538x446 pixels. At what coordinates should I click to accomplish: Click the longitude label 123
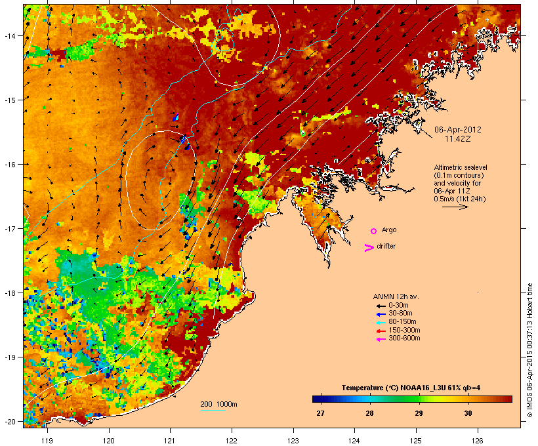[x=293, y=441]
